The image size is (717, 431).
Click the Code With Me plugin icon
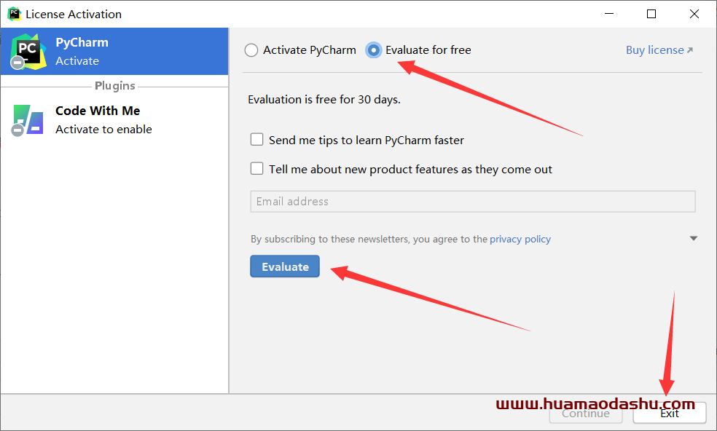coord(28,120)
